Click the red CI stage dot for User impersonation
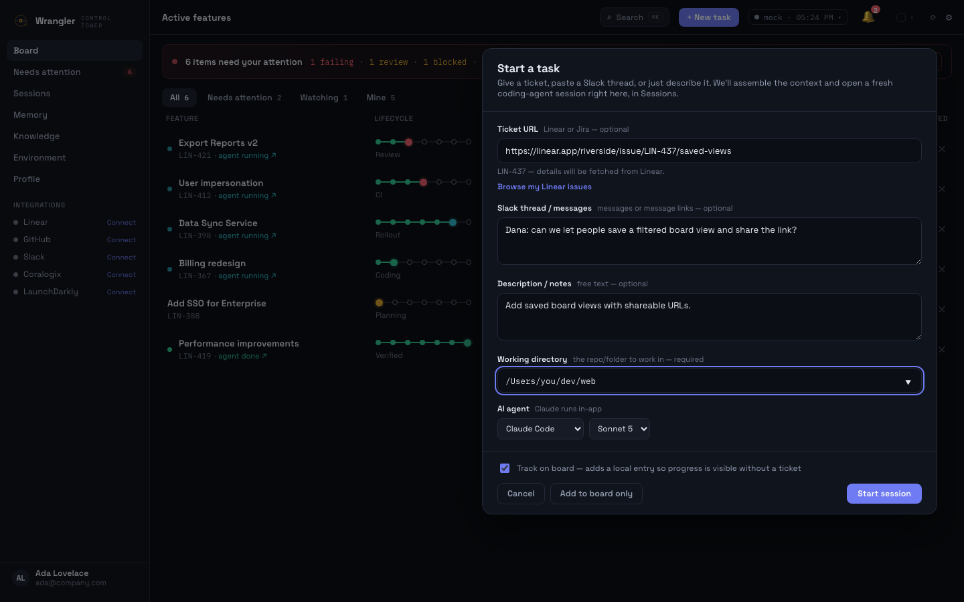The image size is (964, 602). pos(423,182)
